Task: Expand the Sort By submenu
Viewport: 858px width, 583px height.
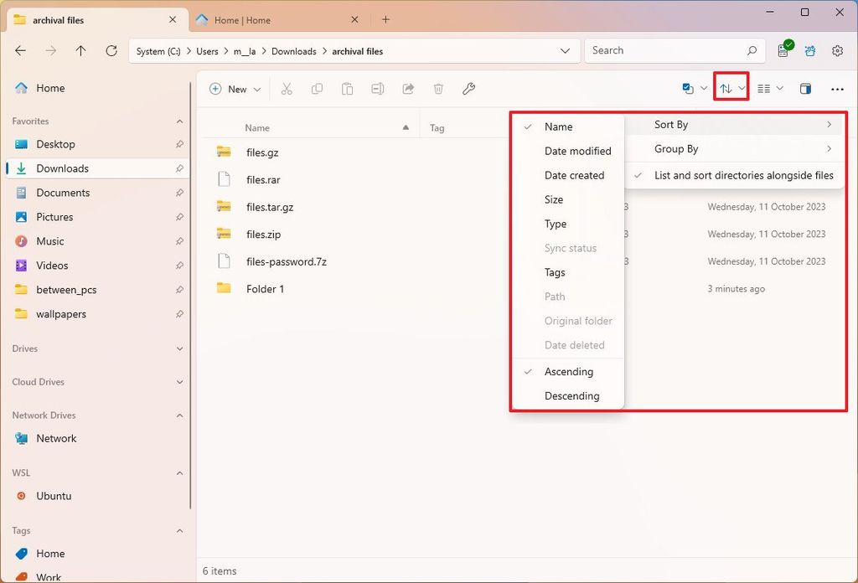Action: point(671,124)
